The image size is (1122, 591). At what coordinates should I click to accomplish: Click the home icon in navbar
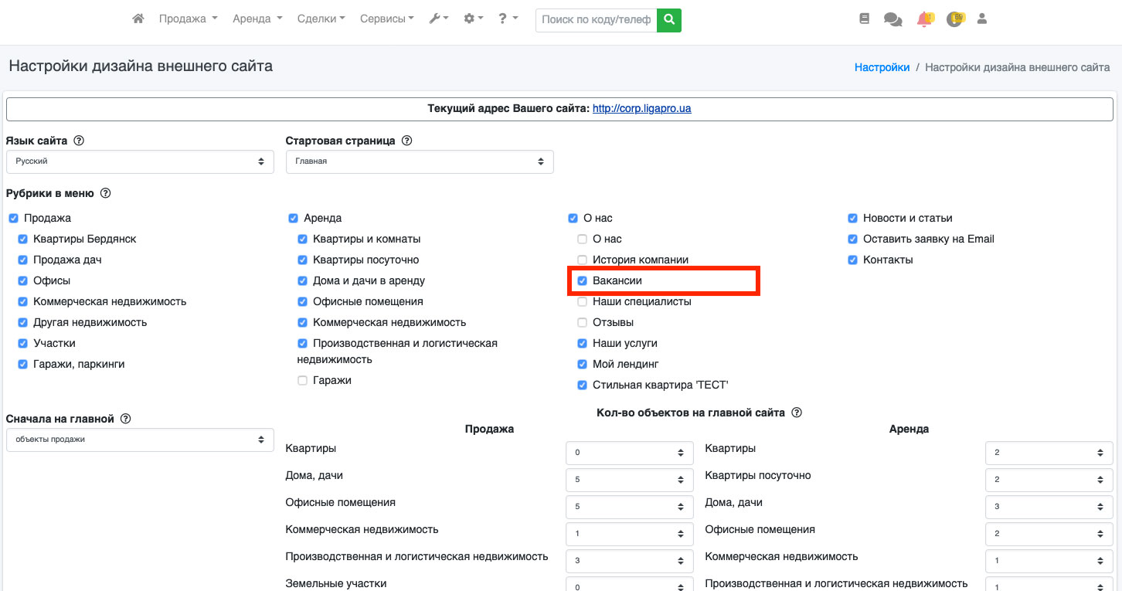click(x=138, y=19)
